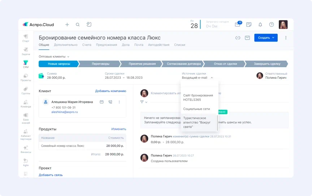Set deal stage to Новые запросы
The image size is (312, 196).
59,64
